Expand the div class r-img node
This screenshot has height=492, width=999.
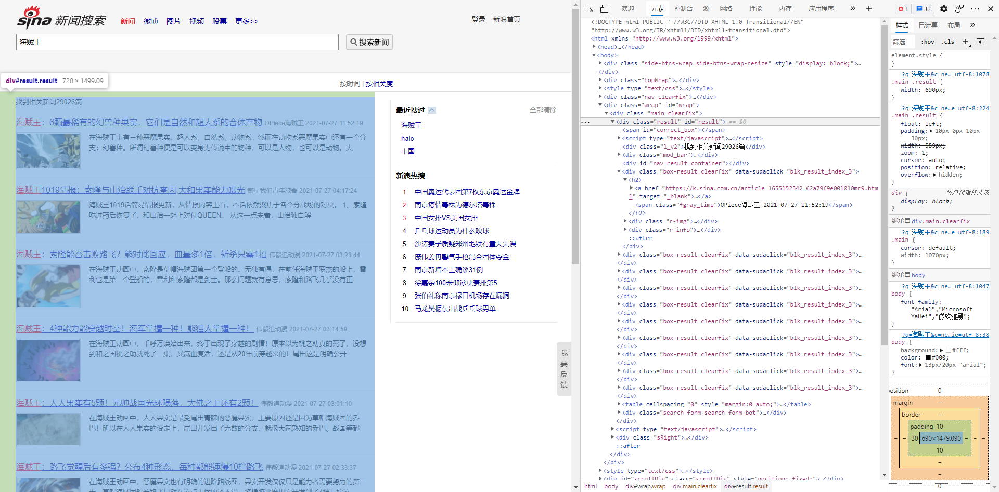(625, 221)
